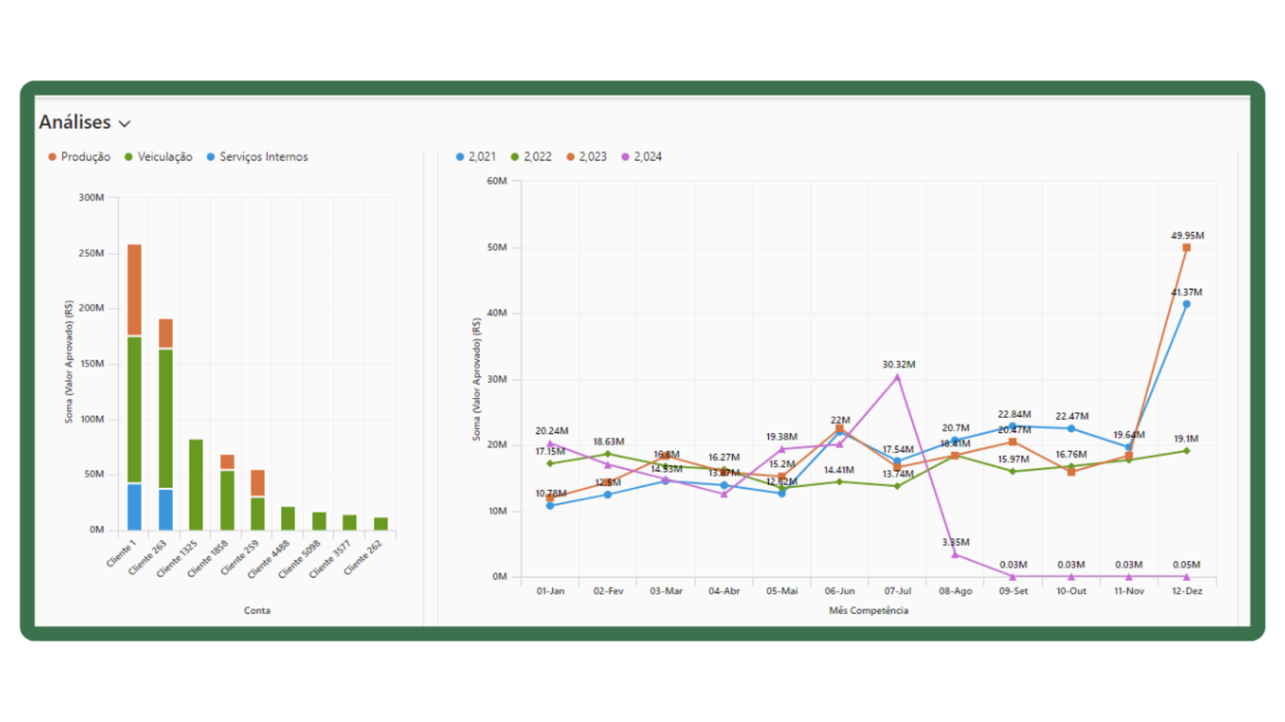1285x722 pixels.
Task: Toggle 2,024 series legend
Action: pos(641,156)
